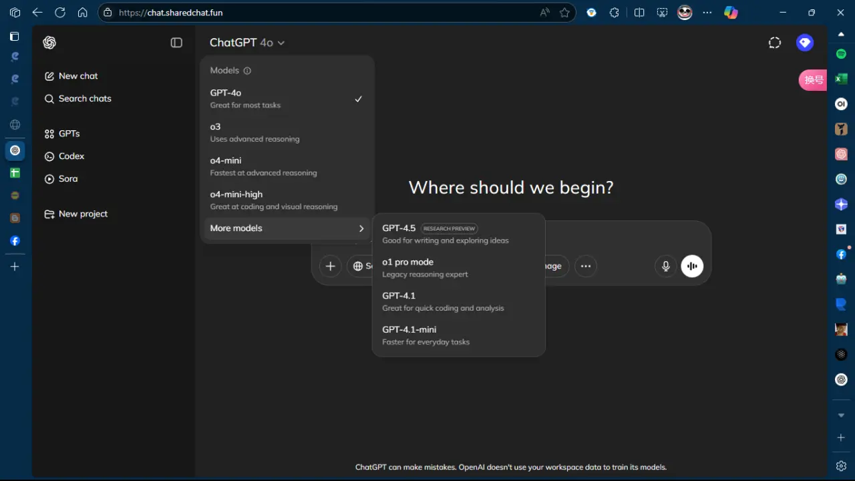This screenshot has width=855, height=481.
Task: Select GPT-4.5 research preview model
Action: pos(458,234)
